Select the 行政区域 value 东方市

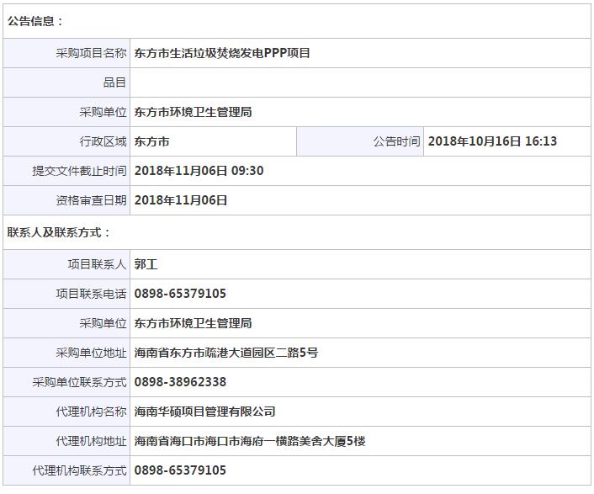152,141
